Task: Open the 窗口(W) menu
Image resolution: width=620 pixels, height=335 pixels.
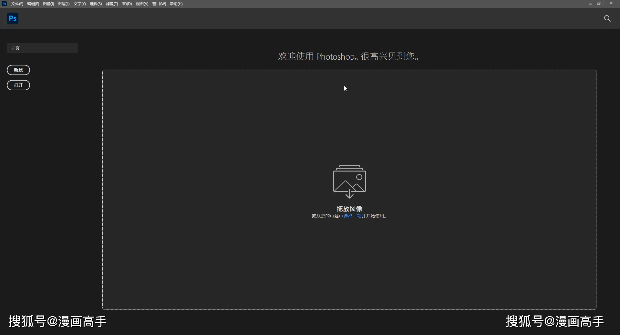Action: point(159,4)
